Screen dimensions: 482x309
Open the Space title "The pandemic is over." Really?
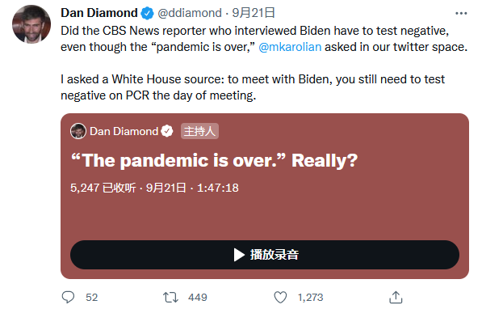pyautogui.click(x=214, y=160)
